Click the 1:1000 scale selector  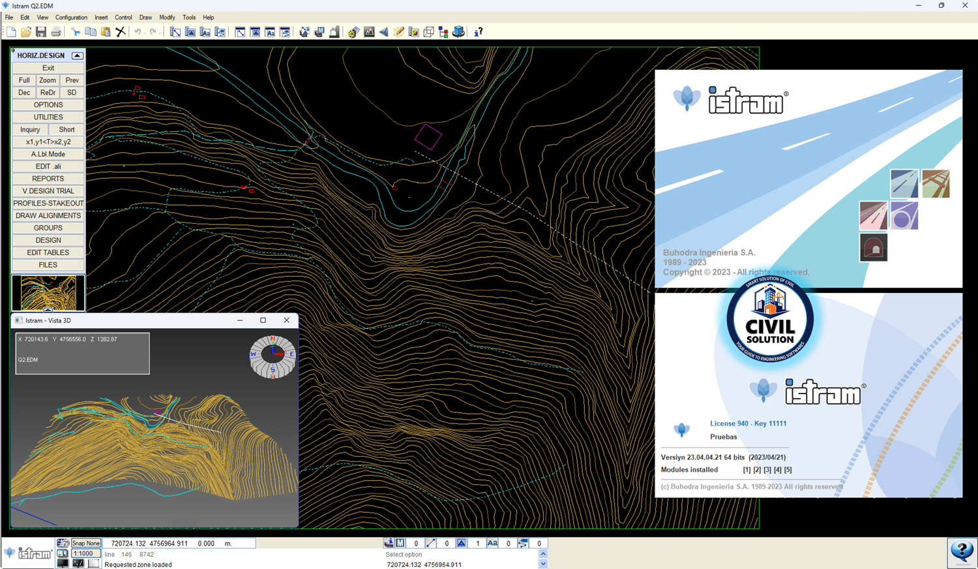click(85, 553)
